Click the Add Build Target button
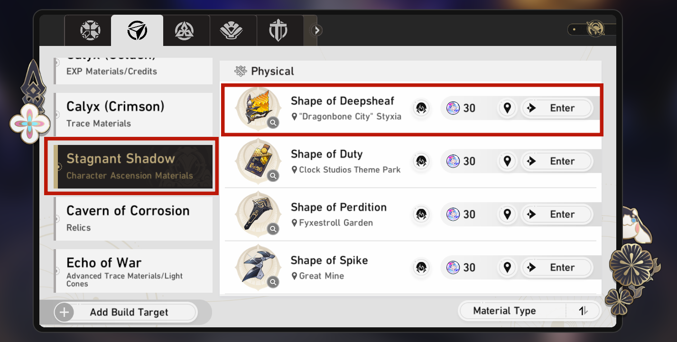677x342 pixels. [x=126, y=313]
